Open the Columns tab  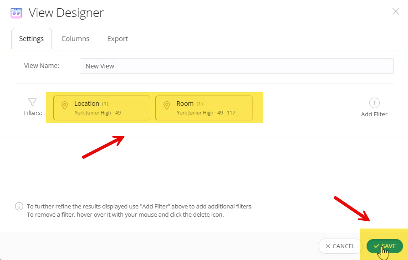coord(76,39)
